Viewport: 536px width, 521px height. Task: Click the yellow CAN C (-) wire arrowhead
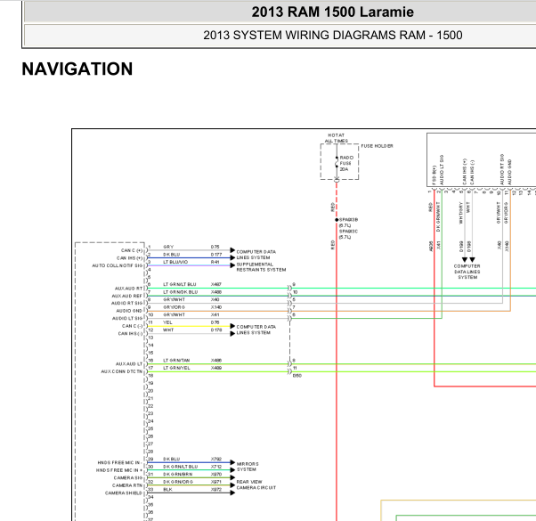[x=232, y=326]
